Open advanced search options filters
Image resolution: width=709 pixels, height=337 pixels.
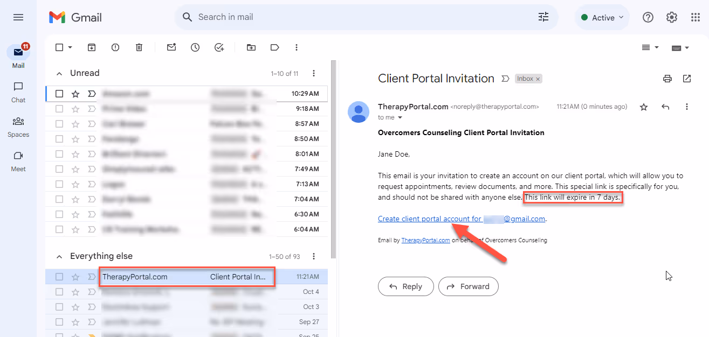click(543, 17)
